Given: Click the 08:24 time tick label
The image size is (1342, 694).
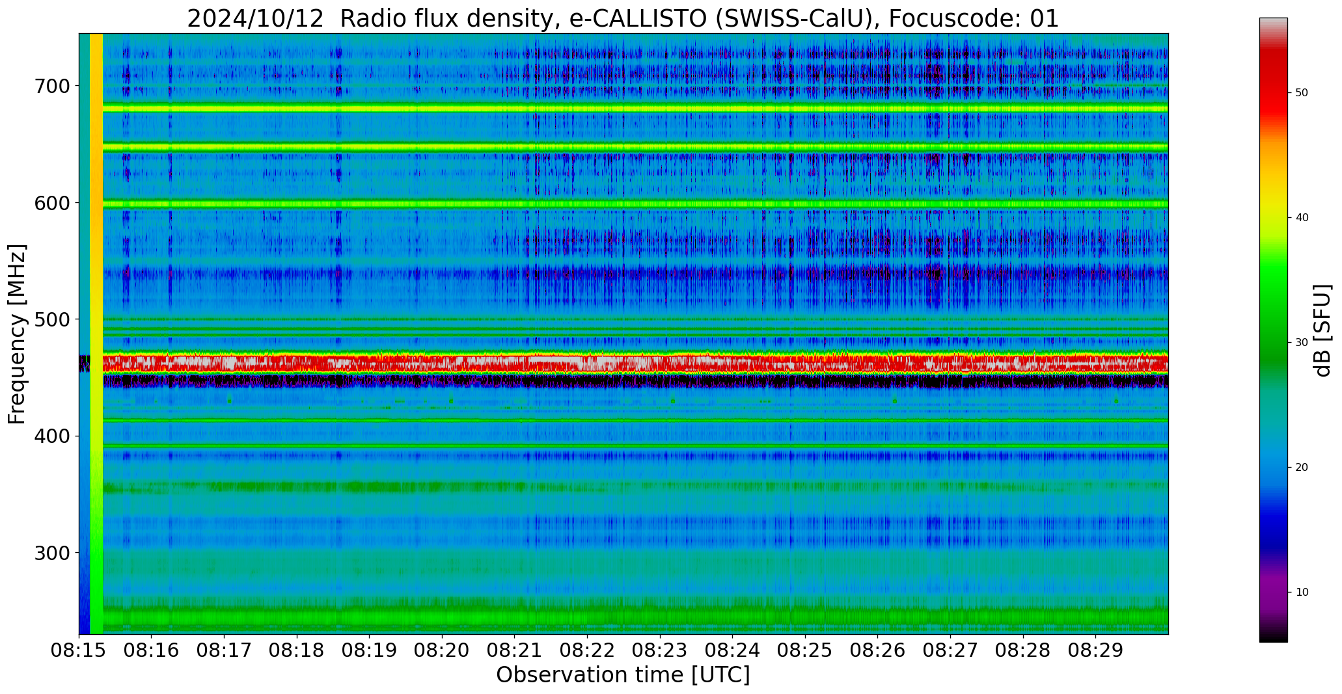Looking at the screenshot, I should point(732,651).
